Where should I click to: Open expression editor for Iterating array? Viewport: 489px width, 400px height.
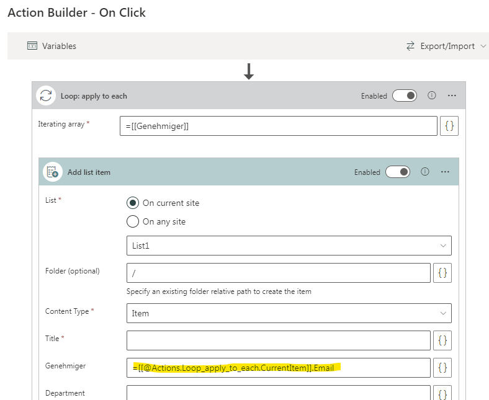449,126
